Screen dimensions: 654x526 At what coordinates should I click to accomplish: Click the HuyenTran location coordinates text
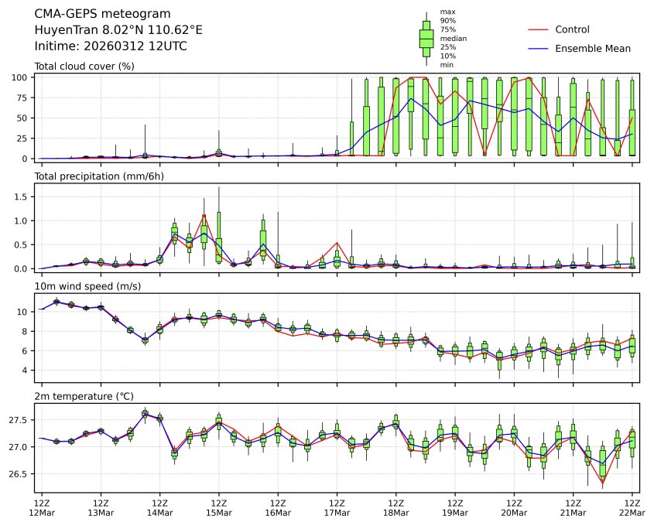pyautogui.click(x=118, y=30)
